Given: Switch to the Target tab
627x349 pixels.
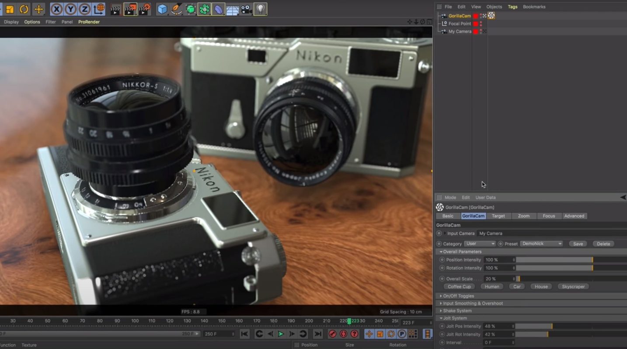Looking at the screenshot, I should 498,216.
